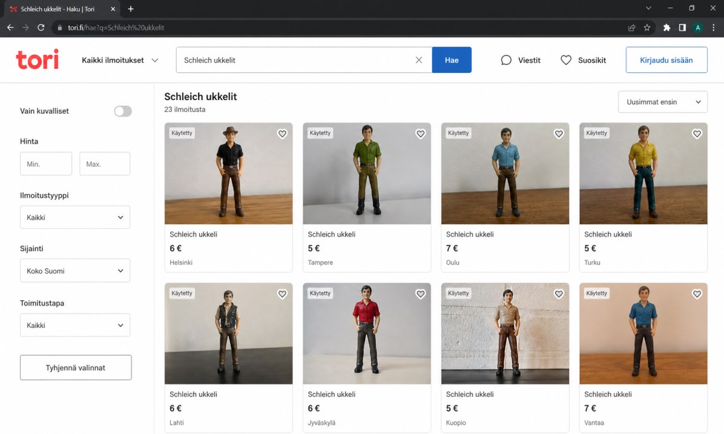
Task: Click the 7 € price in Vantaa listing
Action: (591, 409)
